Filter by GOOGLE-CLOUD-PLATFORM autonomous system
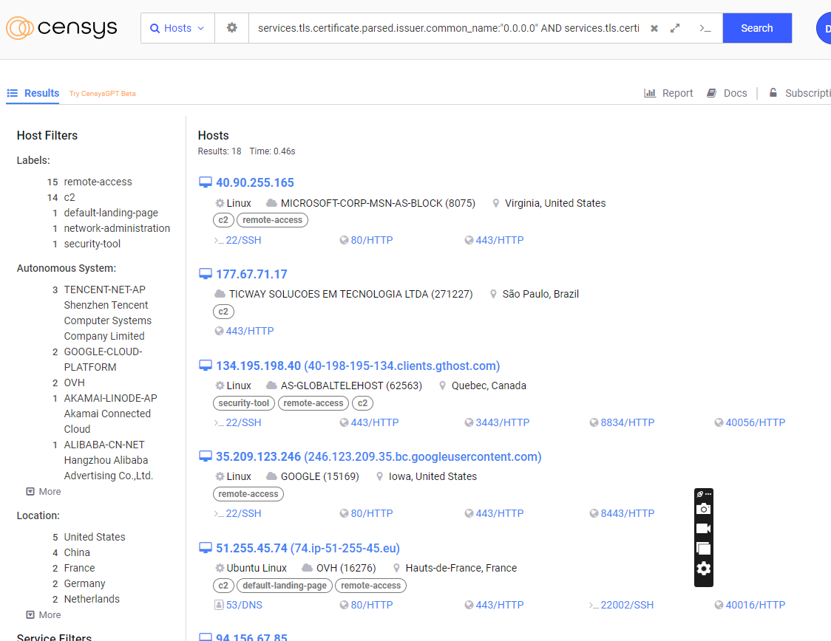831x641 pixels. (103, 360)
